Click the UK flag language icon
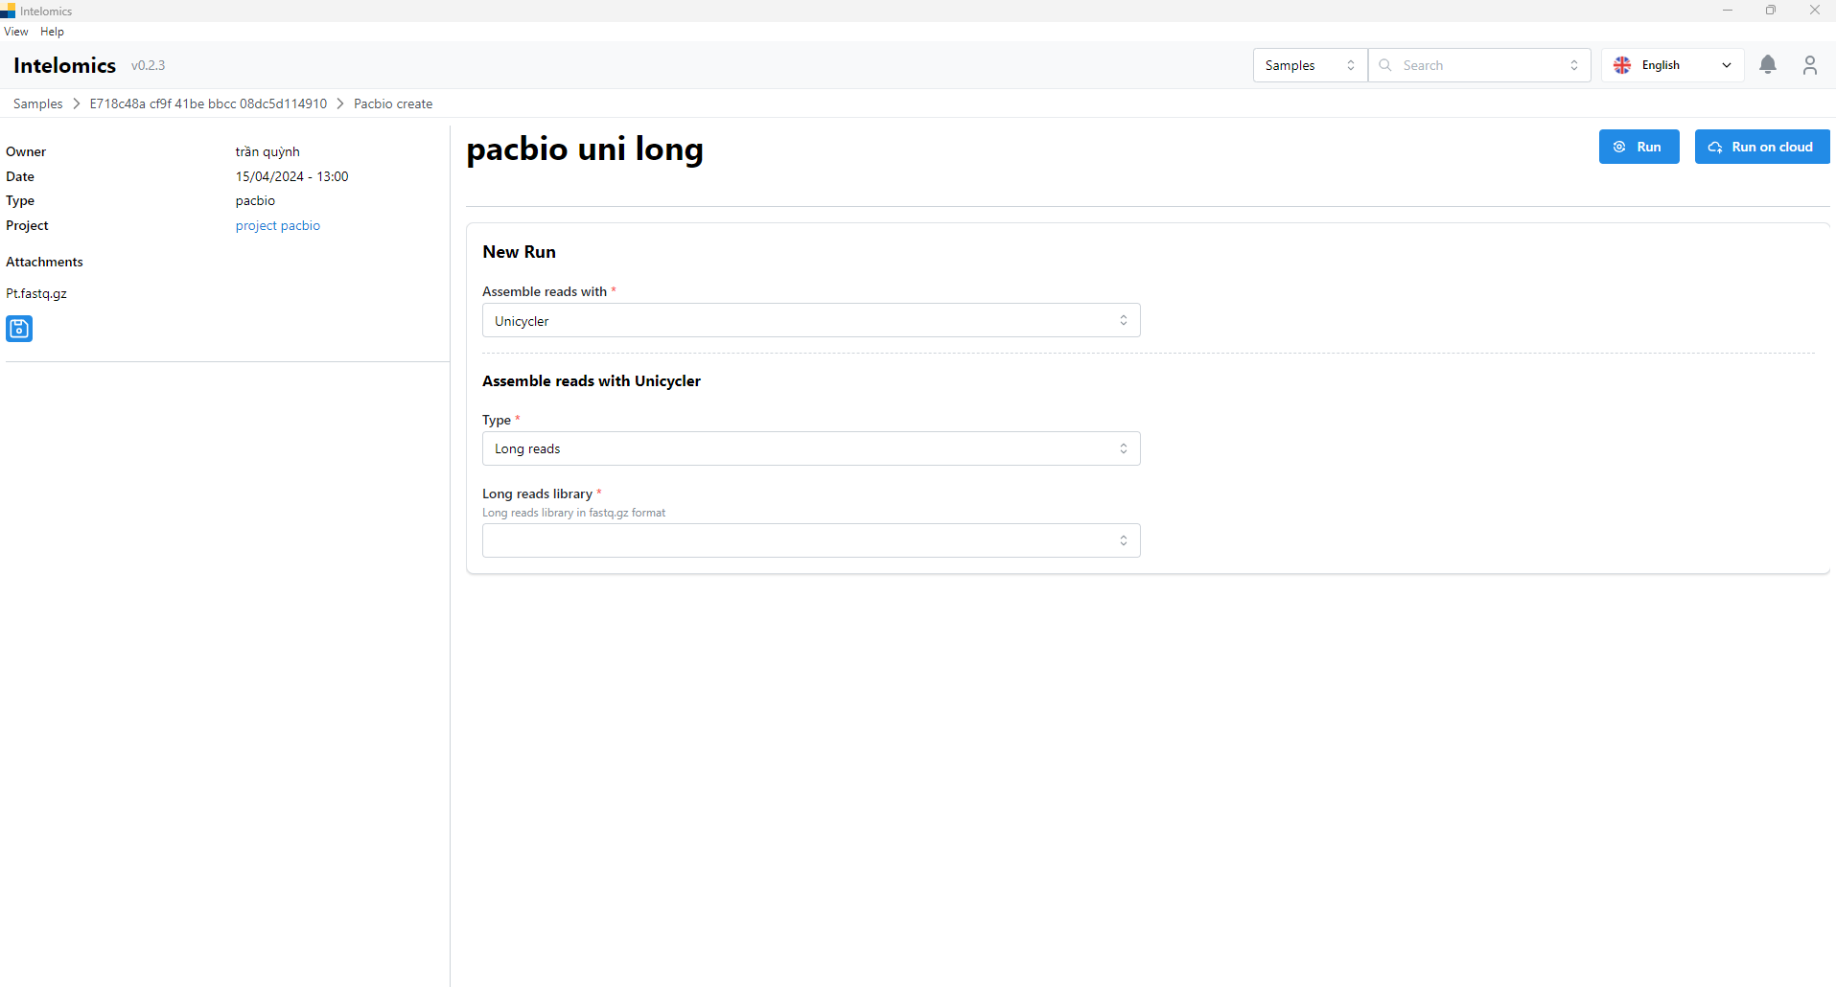This screenshot has height=987, width=1836. (x=1622, y=65)
